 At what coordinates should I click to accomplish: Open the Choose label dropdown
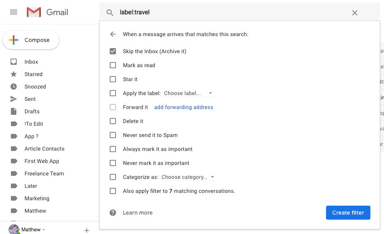(x=188, y=93)
